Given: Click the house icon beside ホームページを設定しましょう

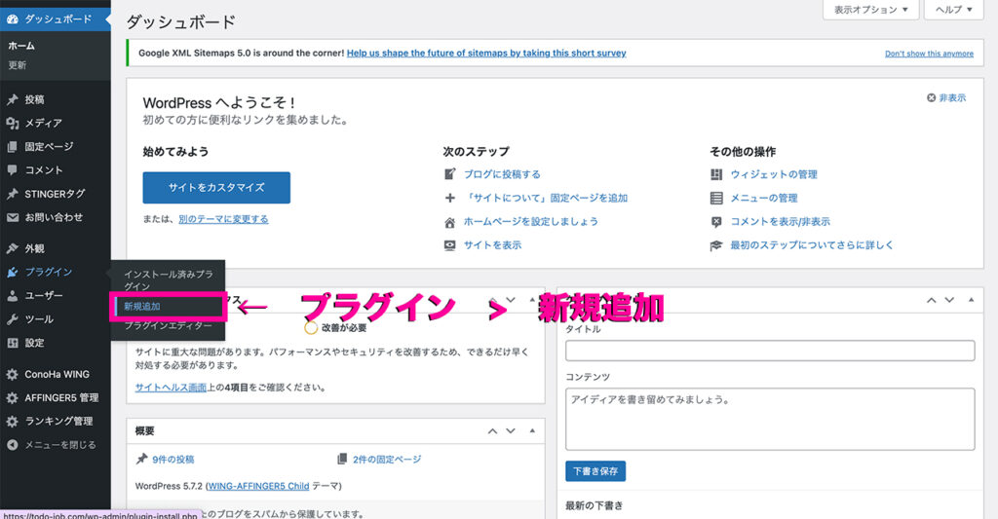Looking at the screenshot, I should (450, 222).
